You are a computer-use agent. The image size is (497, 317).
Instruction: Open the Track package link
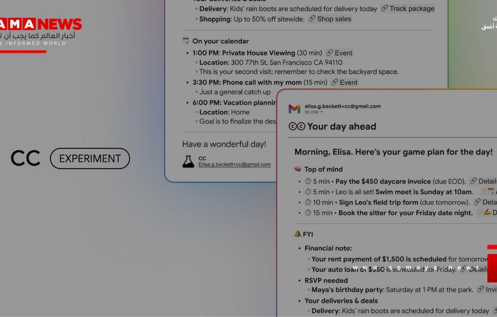408,9
